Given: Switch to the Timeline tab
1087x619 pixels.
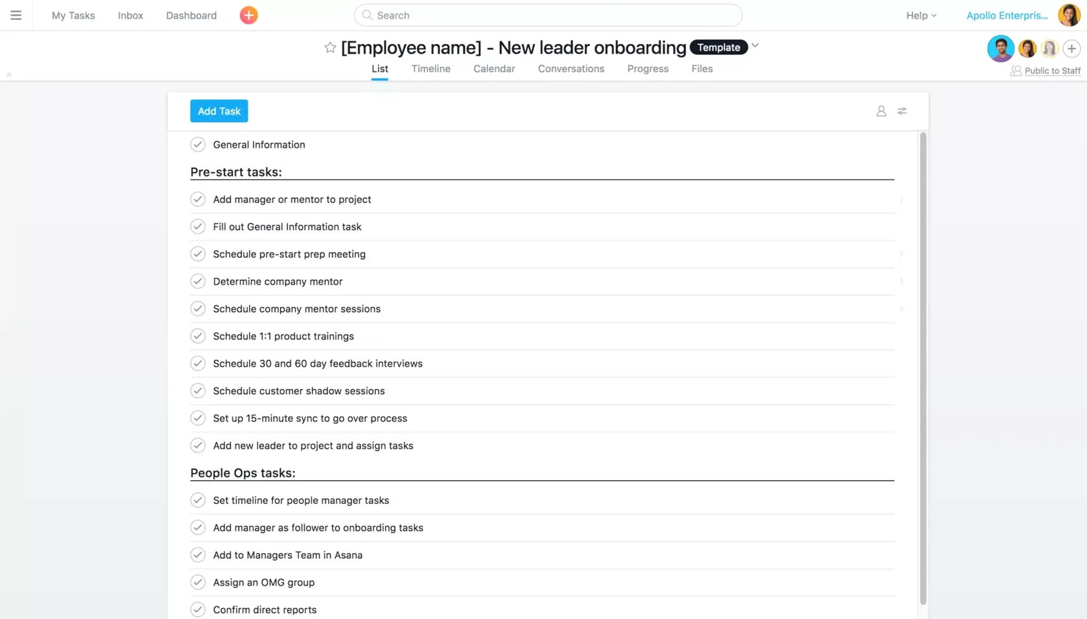Looking at the screenshot, I should [430, 68].
